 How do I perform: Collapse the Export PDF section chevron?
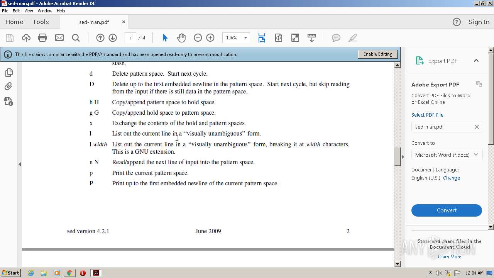(x=476, y=61)
